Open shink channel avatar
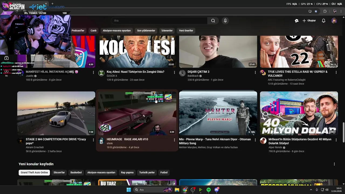The image size is (345, 194). click(x=101, y=141)
